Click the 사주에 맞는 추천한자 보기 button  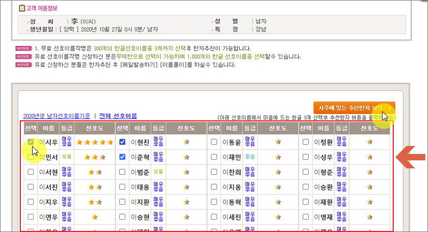[x=354, y=108]
